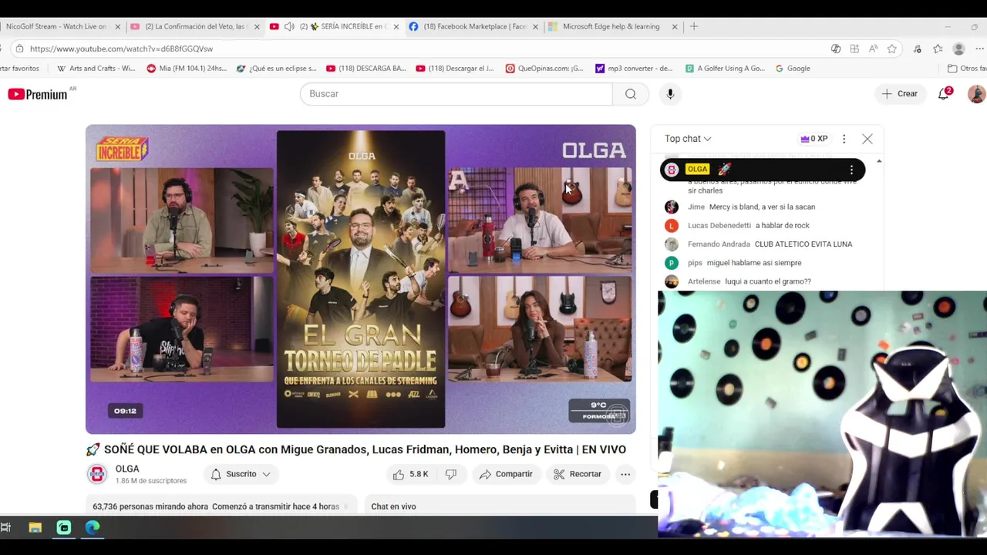Share video with Compartir button
Viewport: 987px width, 555px height.
point(506,474)
